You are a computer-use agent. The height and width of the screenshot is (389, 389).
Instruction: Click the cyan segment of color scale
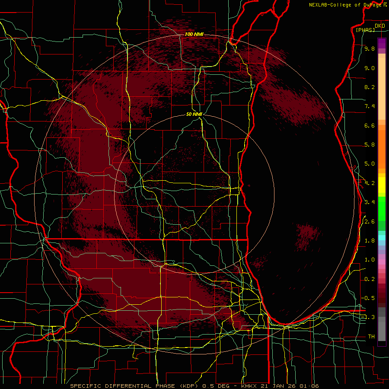[382, 238]
